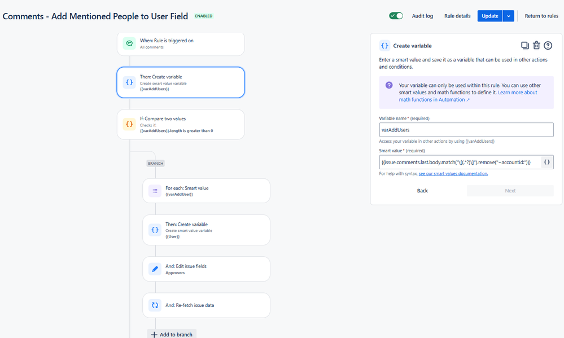Click the Approvers field text
Screen dimensions: 564x338
(x=175, y=273)
